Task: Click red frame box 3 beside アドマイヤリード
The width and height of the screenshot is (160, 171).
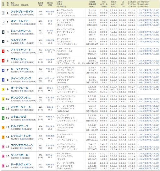Action: (x=3, y=51)
